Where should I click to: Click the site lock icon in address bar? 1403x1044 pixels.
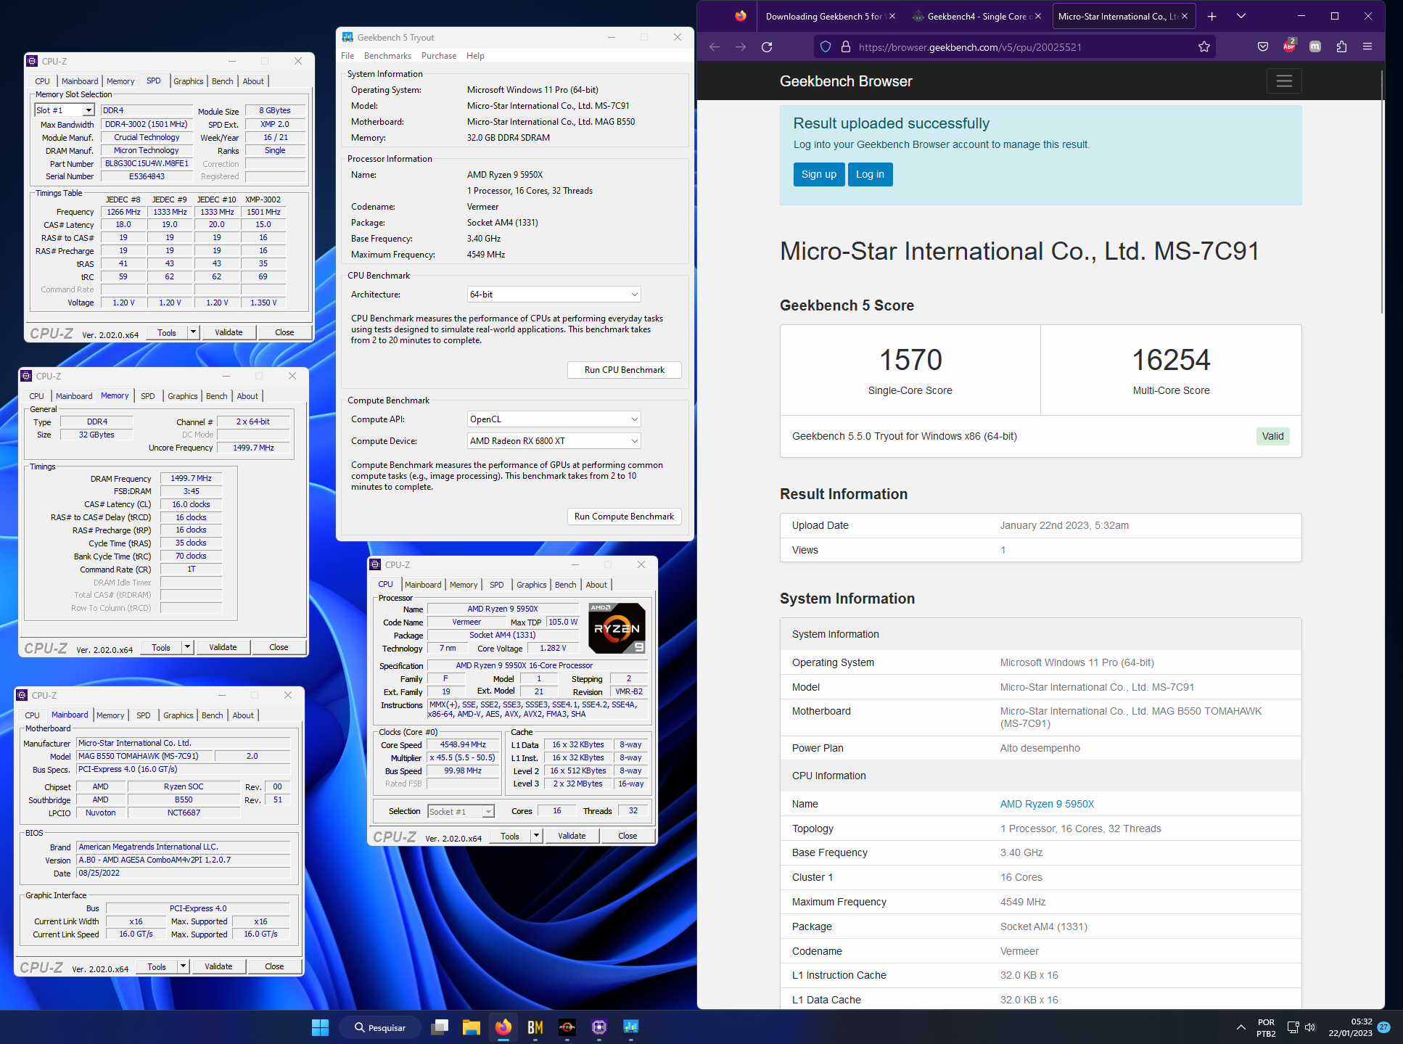[x=845, y=47]
